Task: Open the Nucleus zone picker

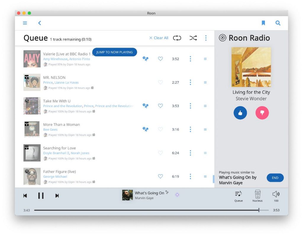Action: [257, 196]
